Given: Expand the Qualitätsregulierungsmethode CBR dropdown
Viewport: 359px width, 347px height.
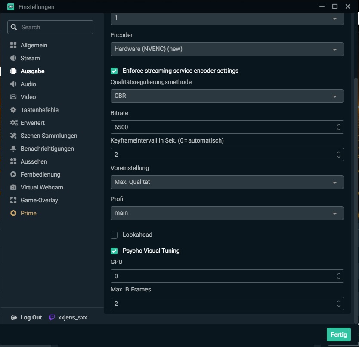Looking at the screenshot, I should (x=227, y=96).
